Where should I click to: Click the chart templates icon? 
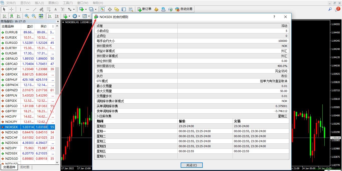[85, 16]
